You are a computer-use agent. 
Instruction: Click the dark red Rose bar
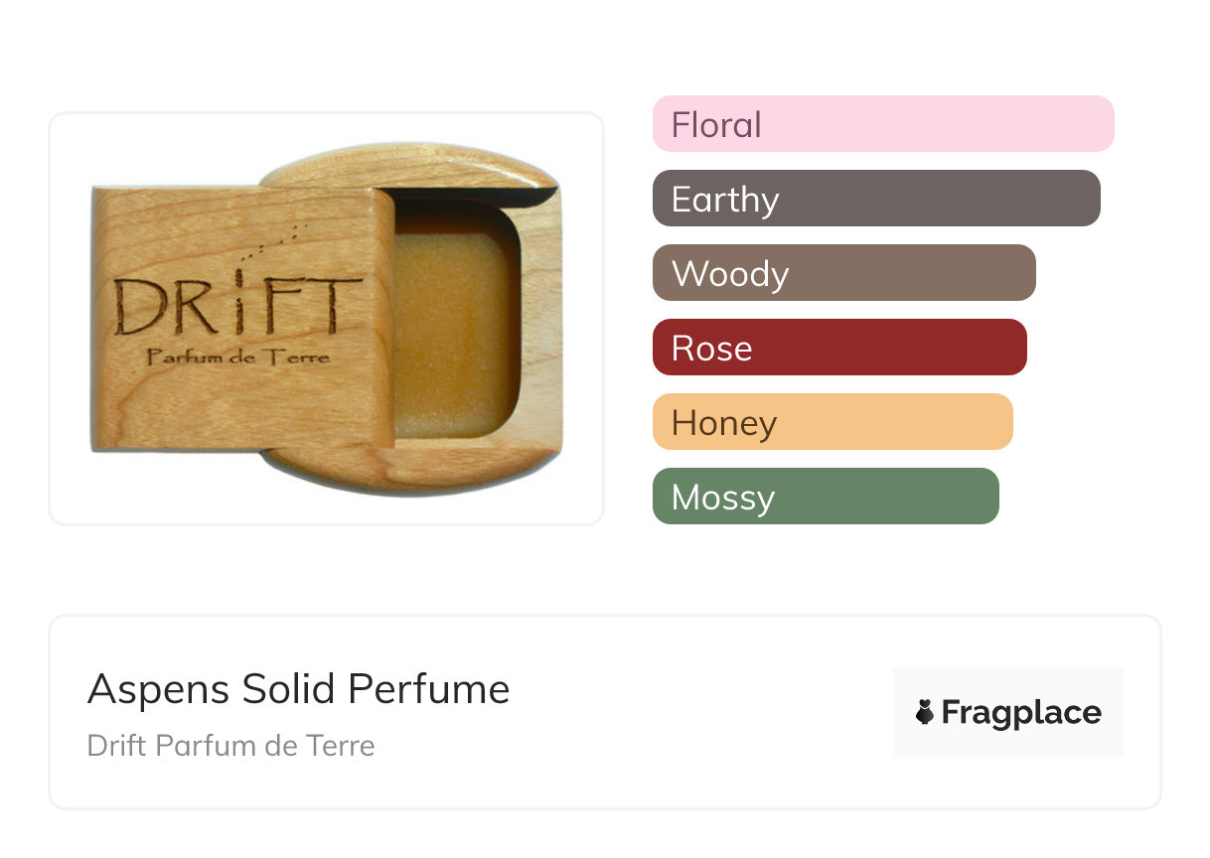click(x=838, y=348)
